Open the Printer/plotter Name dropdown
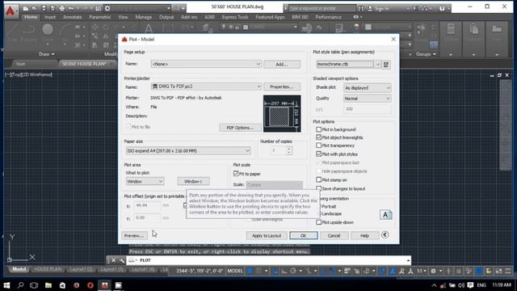Screen dimensions: 517x291 (x=206, y=86)
